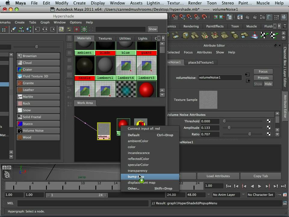Screen dimensions: 289x217
Task: Switch to the PaintEffects shelf tab
Action: click(215, 26)
